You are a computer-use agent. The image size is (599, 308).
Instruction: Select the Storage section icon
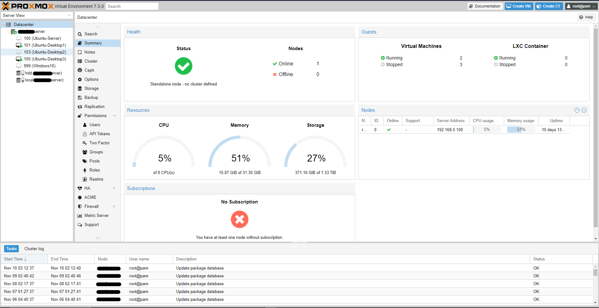tap(80, 88)
